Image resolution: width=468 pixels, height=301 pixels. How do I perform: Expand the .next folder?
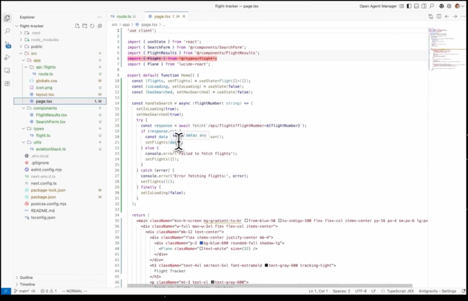click(x=21, y=33)
